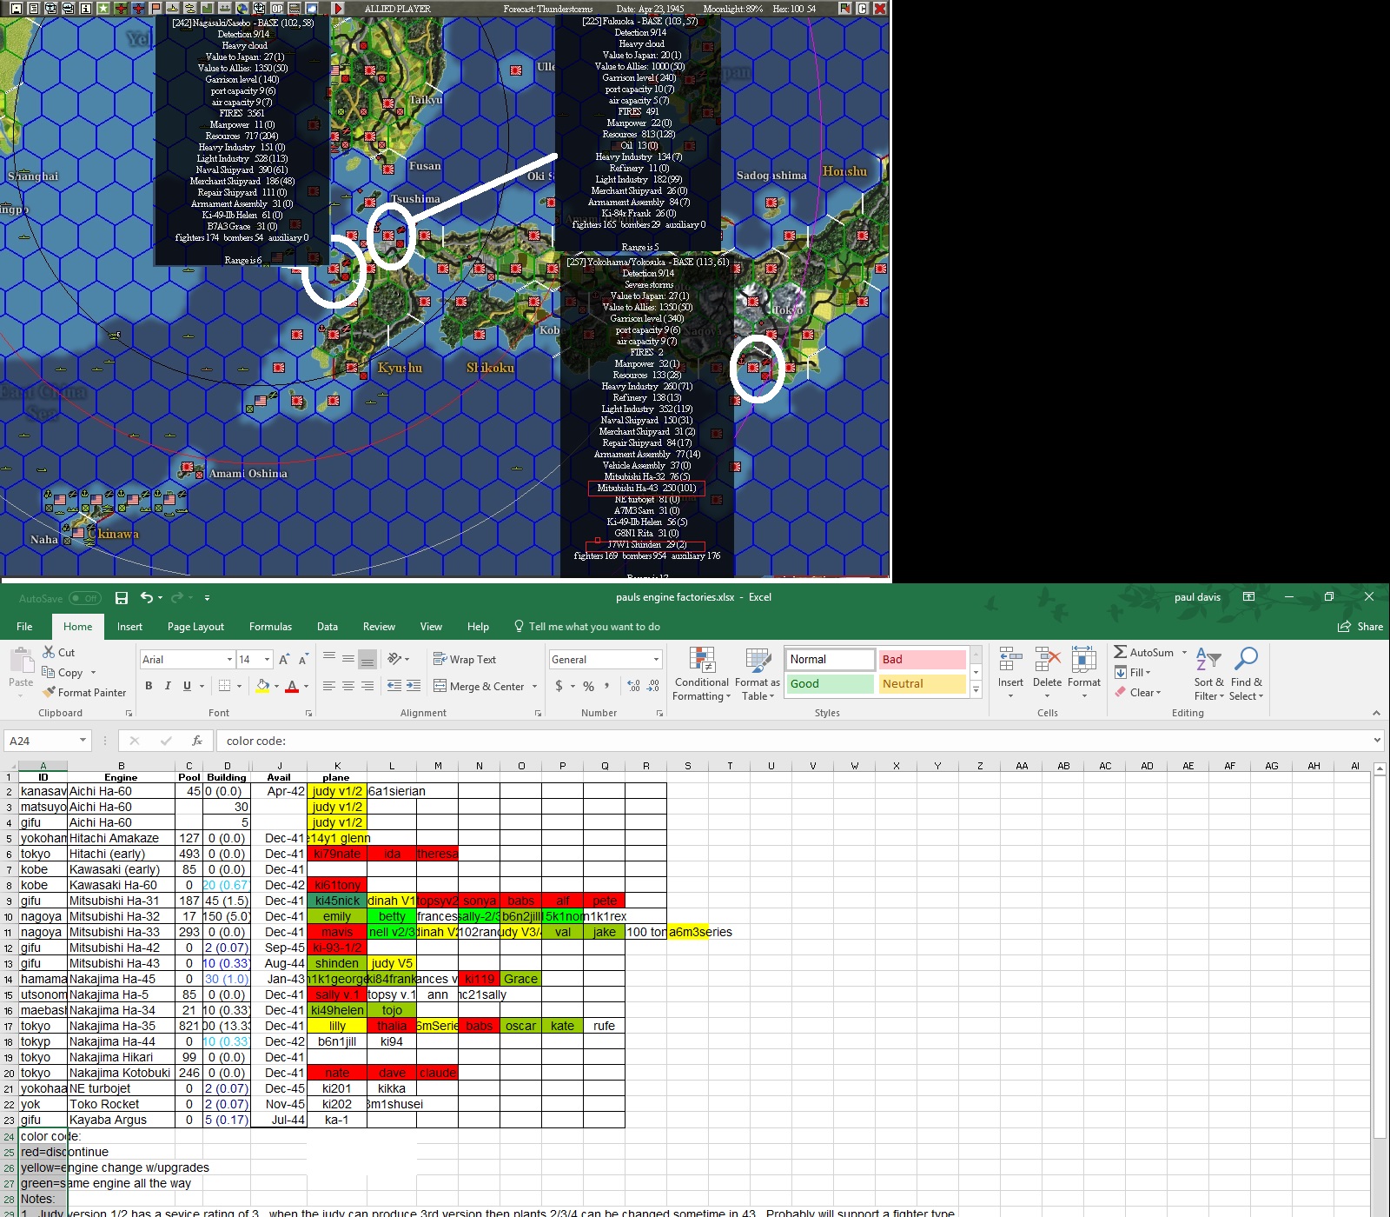Switch to the Review tab
The width and height of the screenshot is (1390, 1217).
[379, 627]
